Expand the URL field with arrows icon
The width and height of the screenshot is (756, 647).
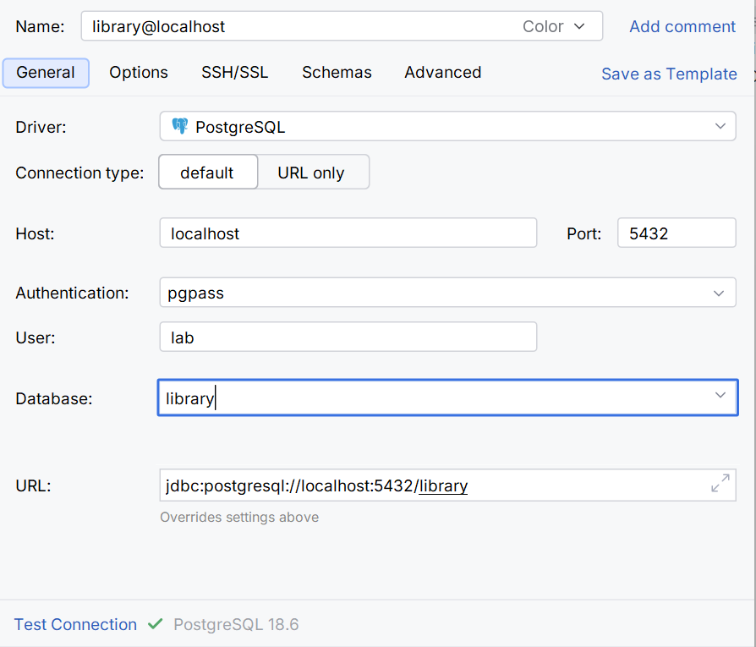pyautogui.click(x=720, y=483)
